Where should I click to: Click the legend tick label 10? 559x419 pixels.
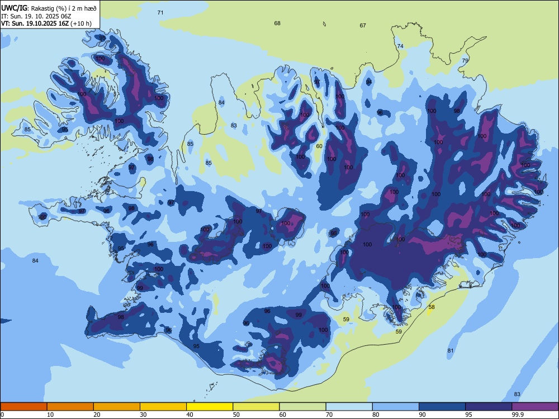(x=50, y=415)
